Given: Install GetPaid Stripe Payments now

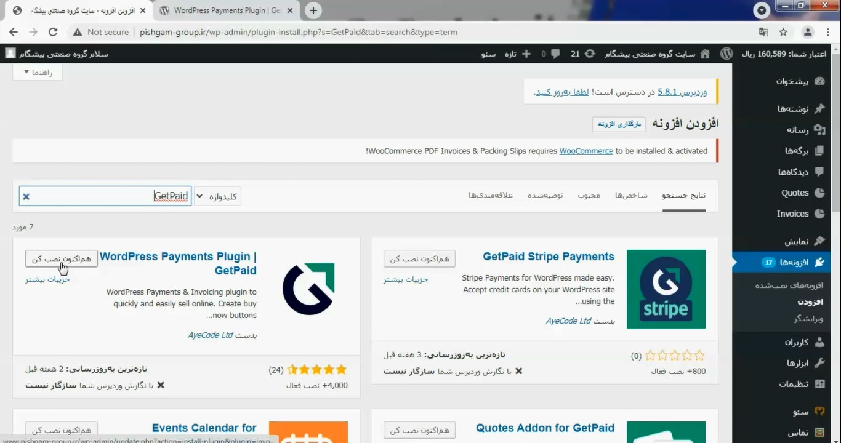Looking at the screenshot, I should coord(419,259).
